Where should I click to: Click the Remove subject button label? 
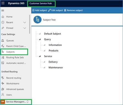(x=75, y=10)
